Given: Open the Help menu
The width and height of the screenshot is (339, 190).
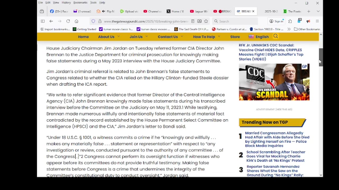Looking at the screenshot, I should tap(102, 3).
